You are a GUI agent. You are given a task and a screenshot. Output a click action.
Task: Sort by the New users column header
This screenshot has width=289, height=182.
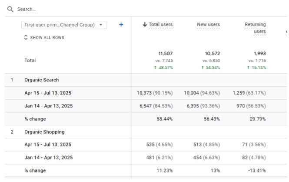(x=208, y=25)
